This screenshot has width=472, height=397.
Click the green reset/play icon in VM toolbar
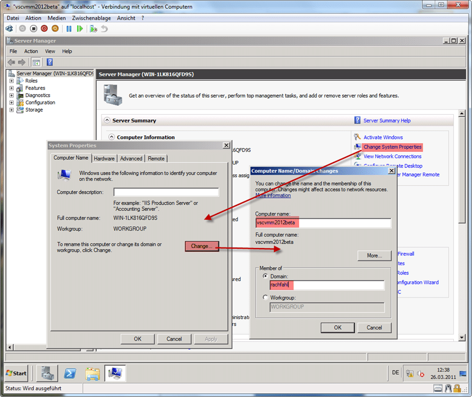(80, 28)
